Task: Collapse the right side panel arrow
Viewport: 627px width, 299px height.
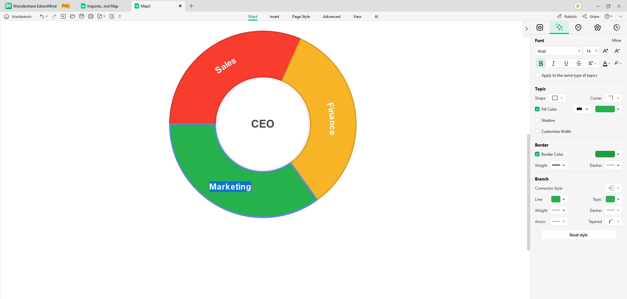Action: 526,29
